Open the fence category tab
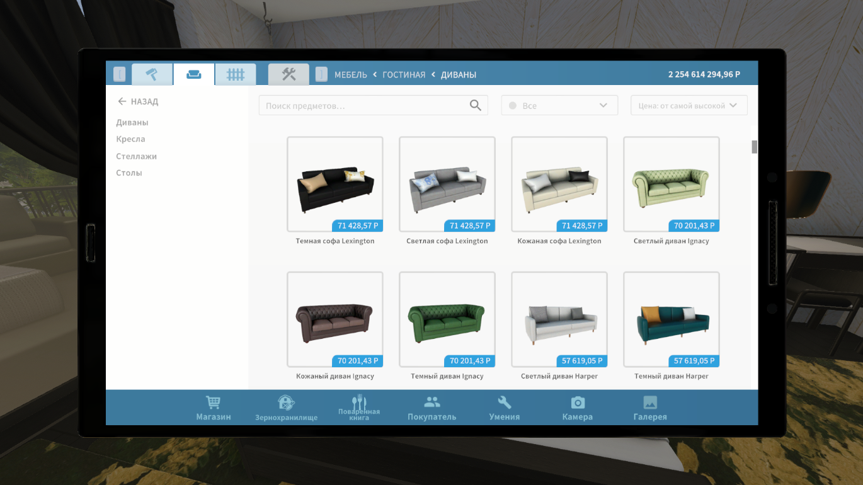Screen dimensions: 863x485 pyautogui.click(x=236, y=74)
